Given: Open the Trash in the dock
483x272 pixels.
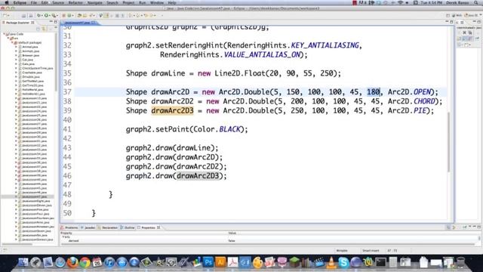Looking at the screenshot, I should 460,262.
